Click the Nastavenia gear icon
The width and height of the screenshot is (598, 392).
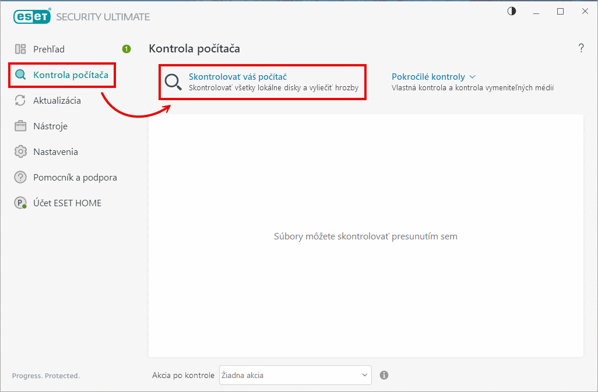coord(20,151)
